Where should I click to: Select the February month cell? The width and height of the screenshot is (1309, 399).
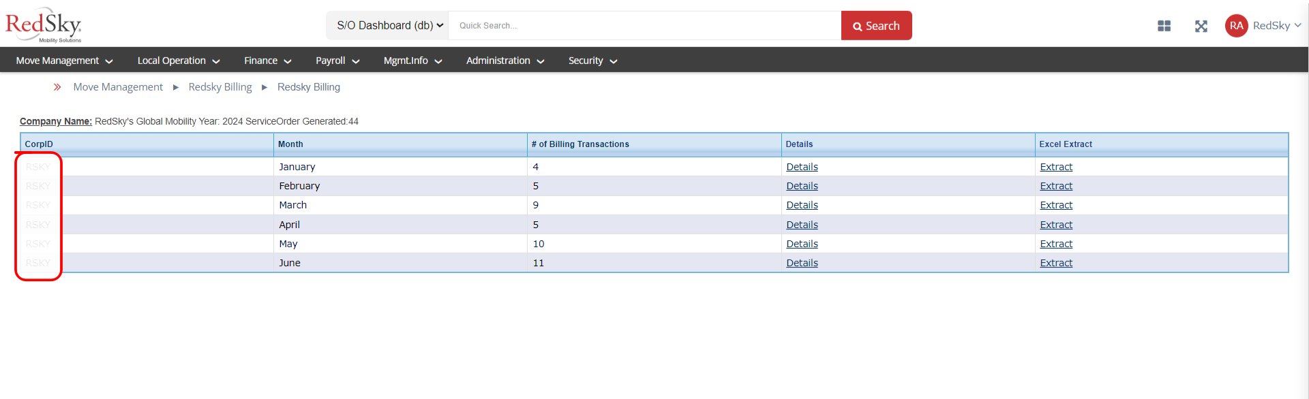click(400, 186)
